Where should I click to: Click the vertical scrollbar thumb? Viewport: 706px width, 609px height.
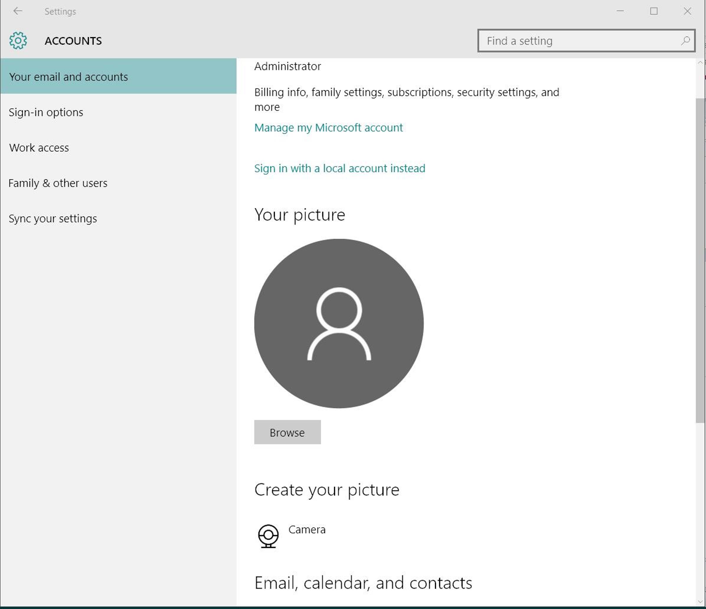tap(700, 261)
